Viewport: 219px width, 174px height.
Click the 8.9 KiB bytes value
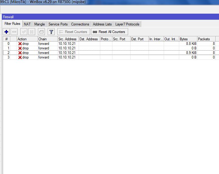tap(191, 53)
